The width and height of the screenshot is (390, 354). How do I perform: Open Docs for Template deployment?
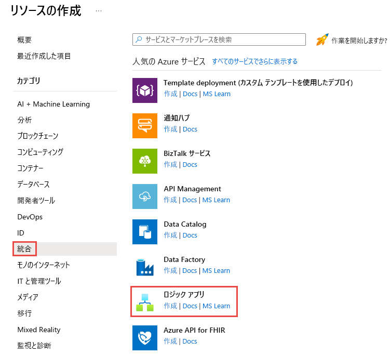click(x=190, y=94)
